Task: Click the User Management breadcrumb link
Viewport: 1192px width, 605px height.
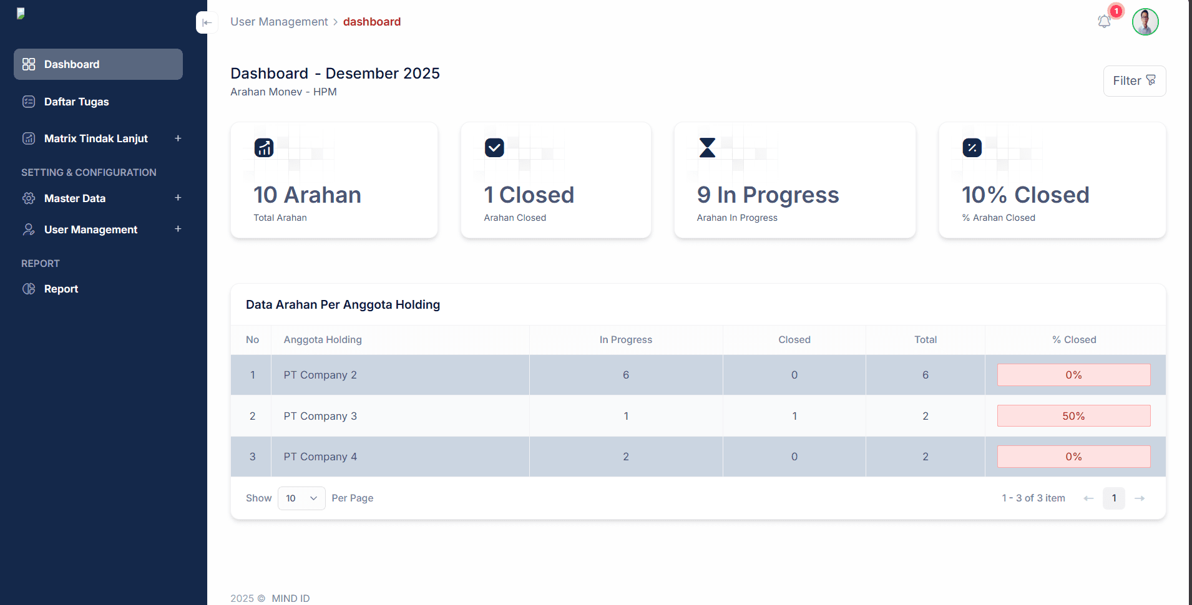Action: [x=279, y=22]
